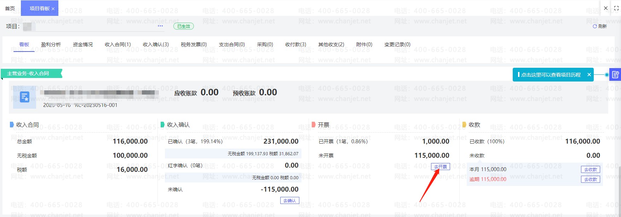Click the 刷新 refresh icon
Image resolution: width=621 pixels, height=217 pixels.
[x=595, y=26]
